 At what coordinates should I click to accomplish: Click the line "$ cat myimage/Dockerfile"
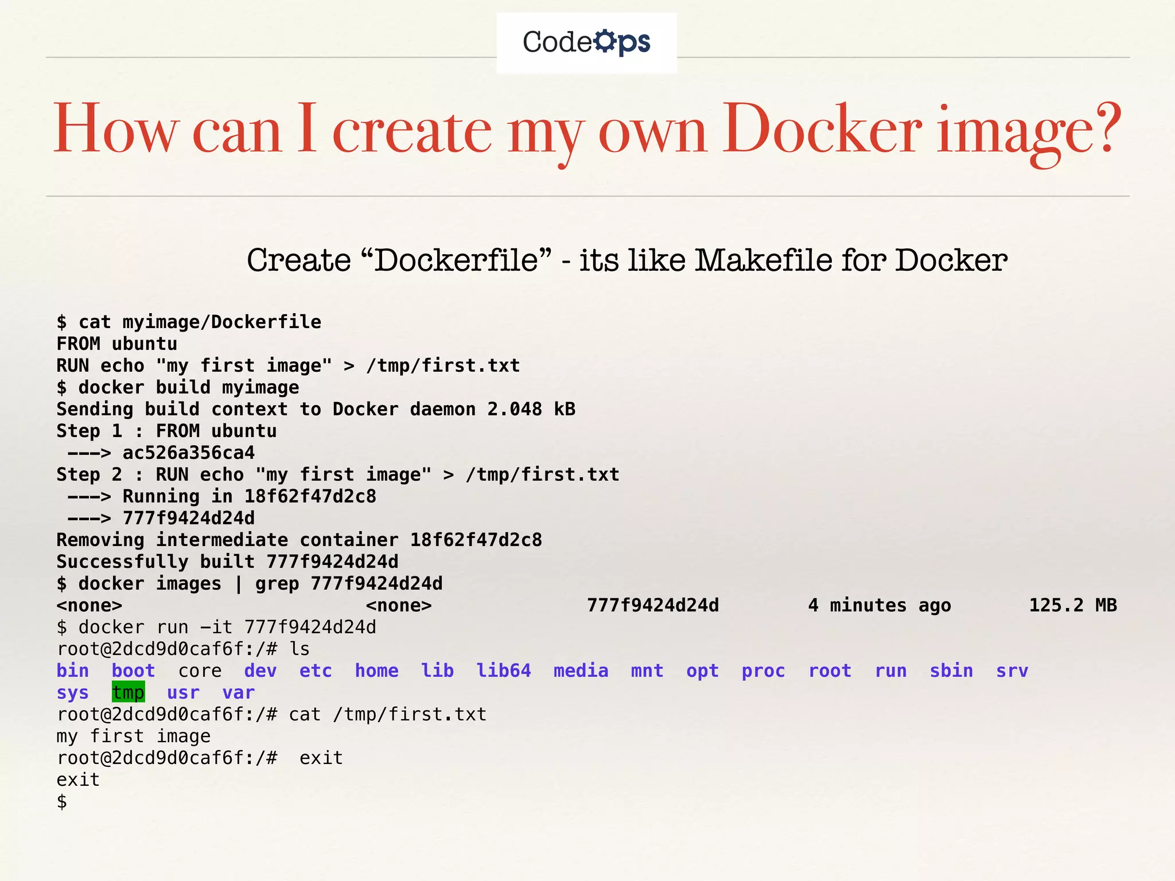point(189,322)
